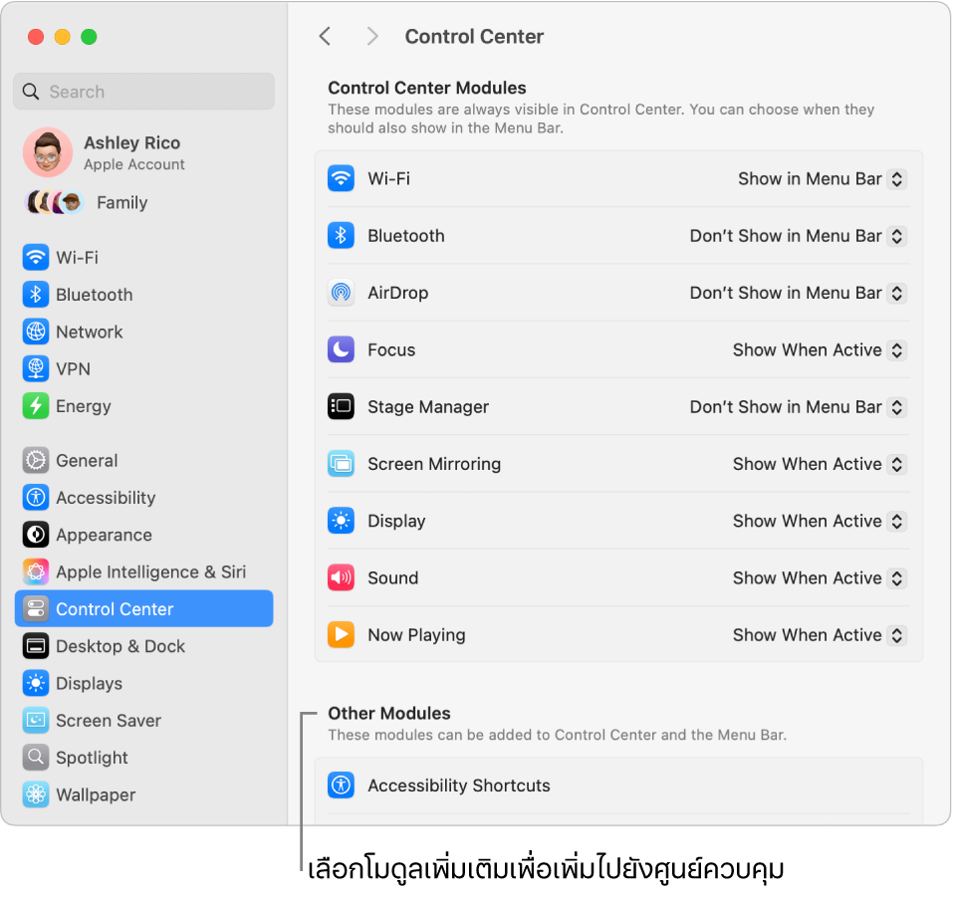The height and width of the screenshot is (900, 954).
Task: Click the Stage Manager label in modules
Action: pyautogui.click(x=428, y=407)
